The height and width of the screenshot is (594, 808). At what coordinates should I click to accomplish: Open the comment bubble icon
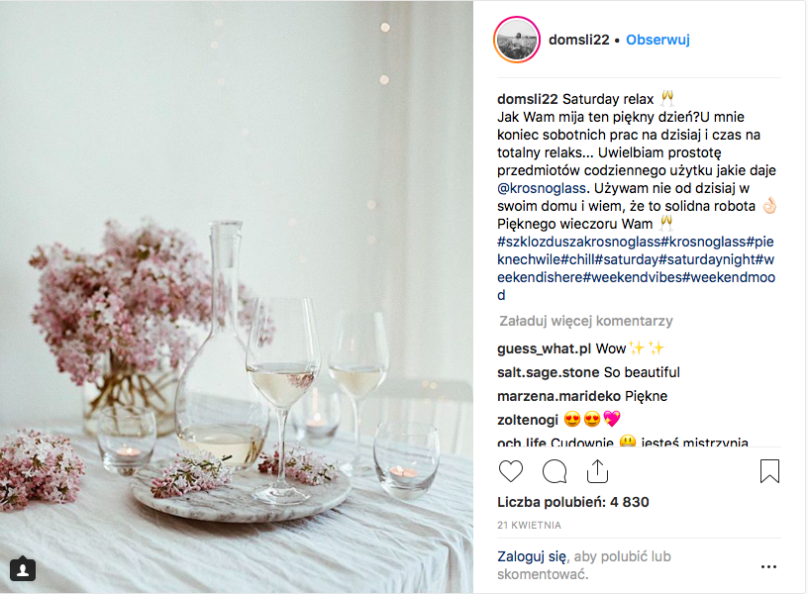click(555, 471)
